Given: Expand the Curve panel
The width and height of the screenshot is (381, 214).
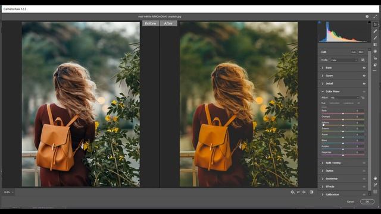Looking at the screenshot, I should (x=323, y=75).
